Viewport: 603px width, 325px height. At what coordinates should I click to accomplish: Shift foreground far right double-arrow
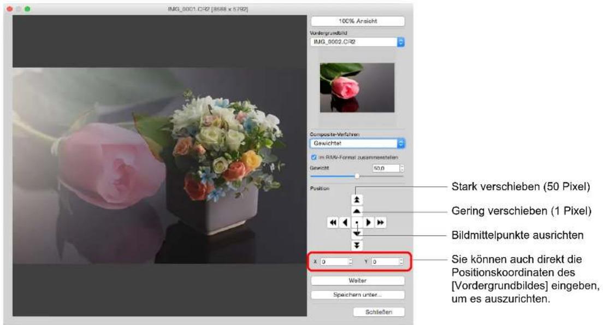(380, 222)
